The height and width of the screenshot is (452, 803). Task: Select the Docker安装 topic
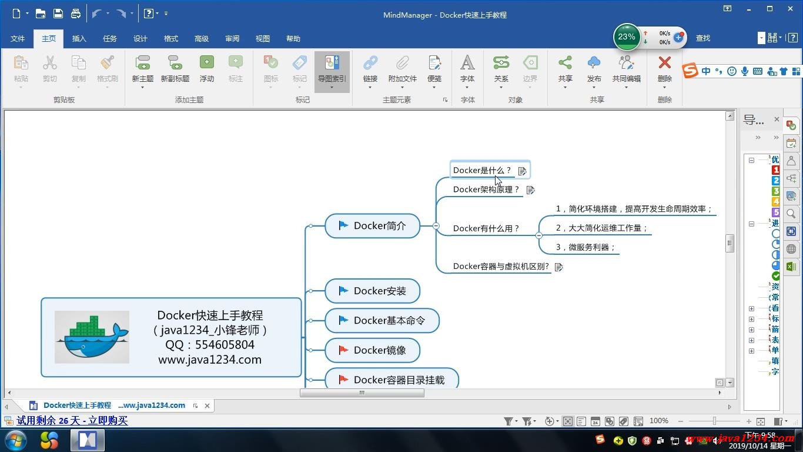tap(372, 291)
